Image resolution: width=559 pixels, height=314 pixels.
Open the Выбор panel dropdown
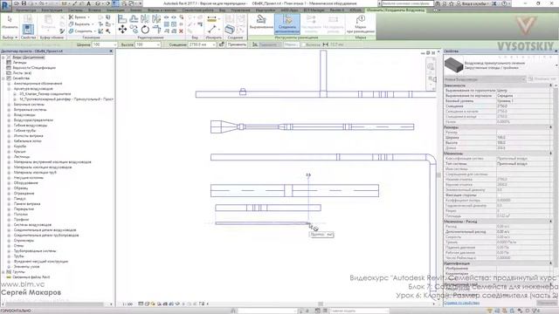pos(10,37)
